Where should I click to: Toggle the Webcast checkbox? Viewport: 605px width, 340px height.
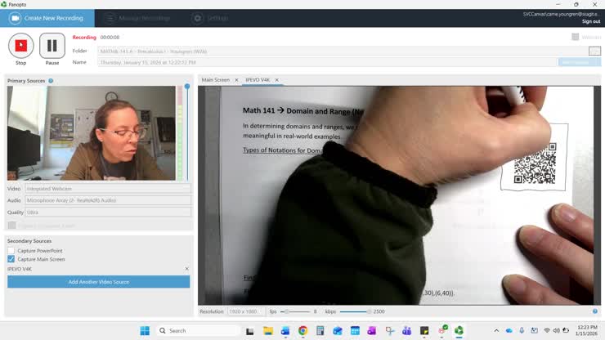575,37
